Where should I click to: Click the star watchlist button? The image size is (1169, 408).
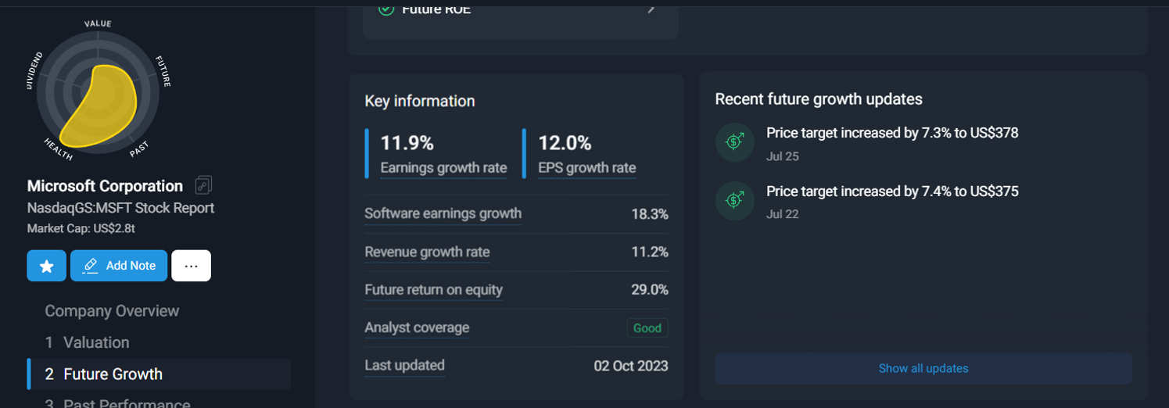click(x=46, y=266)
